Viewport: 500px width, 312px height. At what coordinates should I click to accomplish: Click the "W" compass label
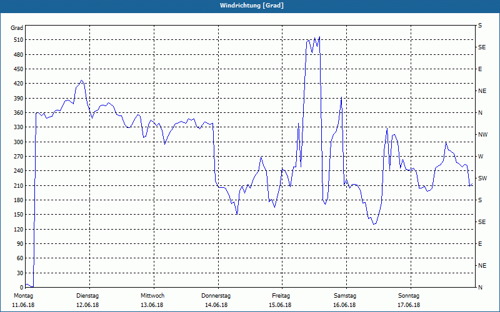click(481, 157)
